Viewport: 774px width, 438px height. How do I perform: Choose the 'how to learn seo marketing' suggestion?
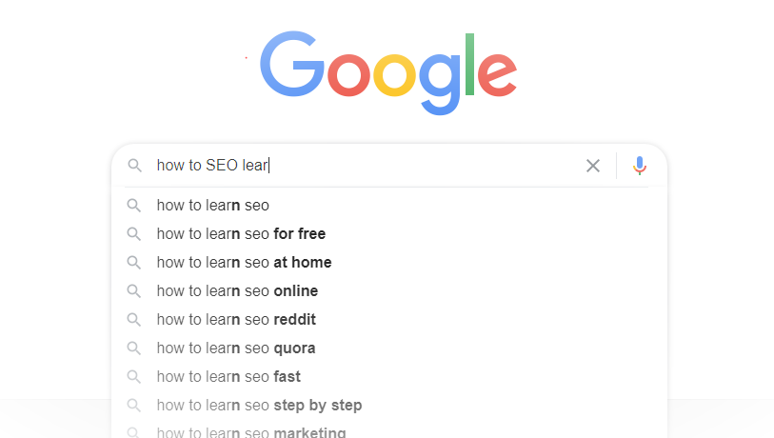coord(389,430)
